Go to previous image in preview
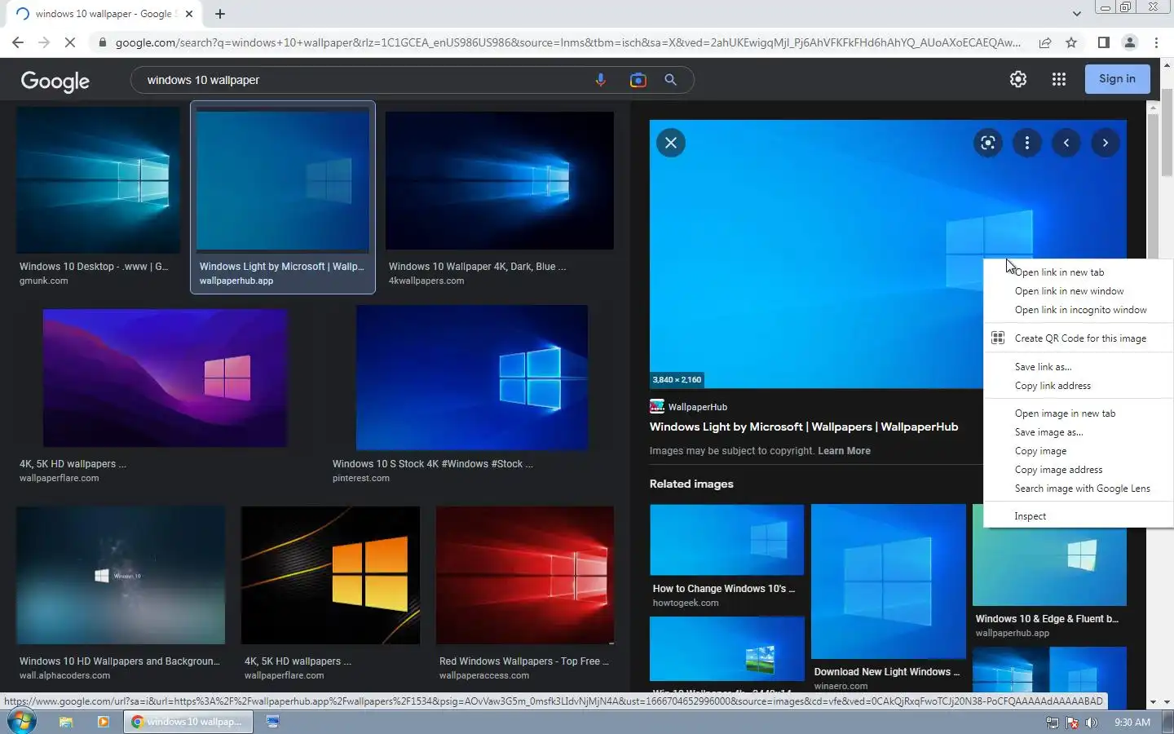Screen dimensions: 1174x734 pyautogui.click(x=1066, y=143)
